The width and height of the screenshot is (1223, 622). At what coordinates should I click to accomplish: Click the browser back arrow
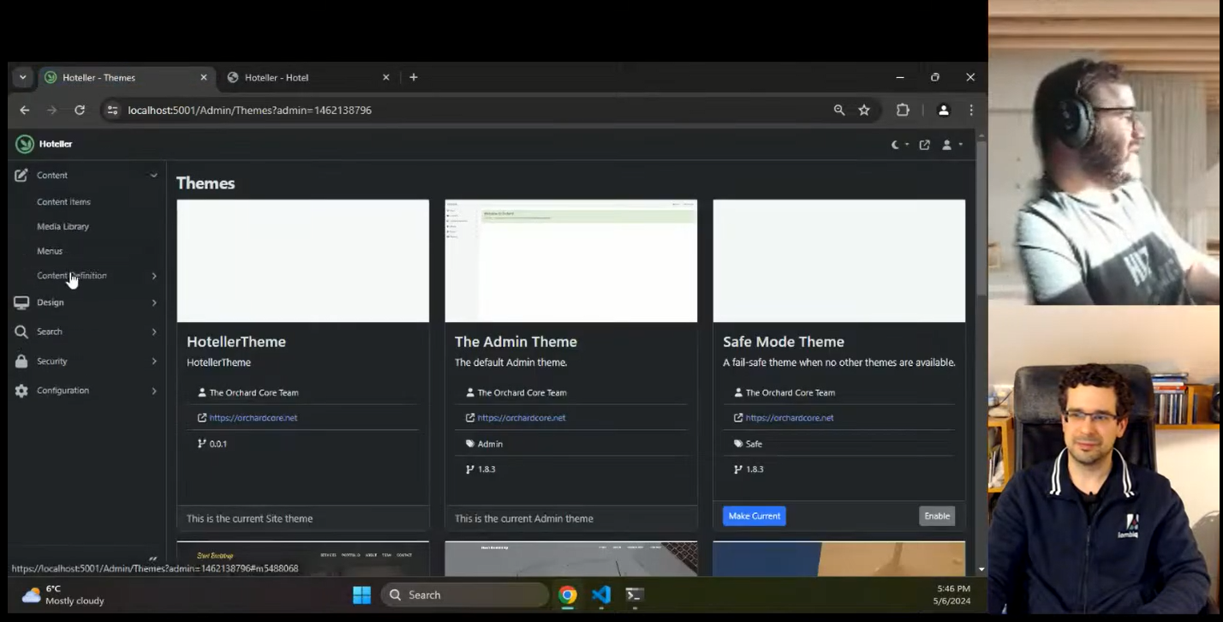[25, 110]
